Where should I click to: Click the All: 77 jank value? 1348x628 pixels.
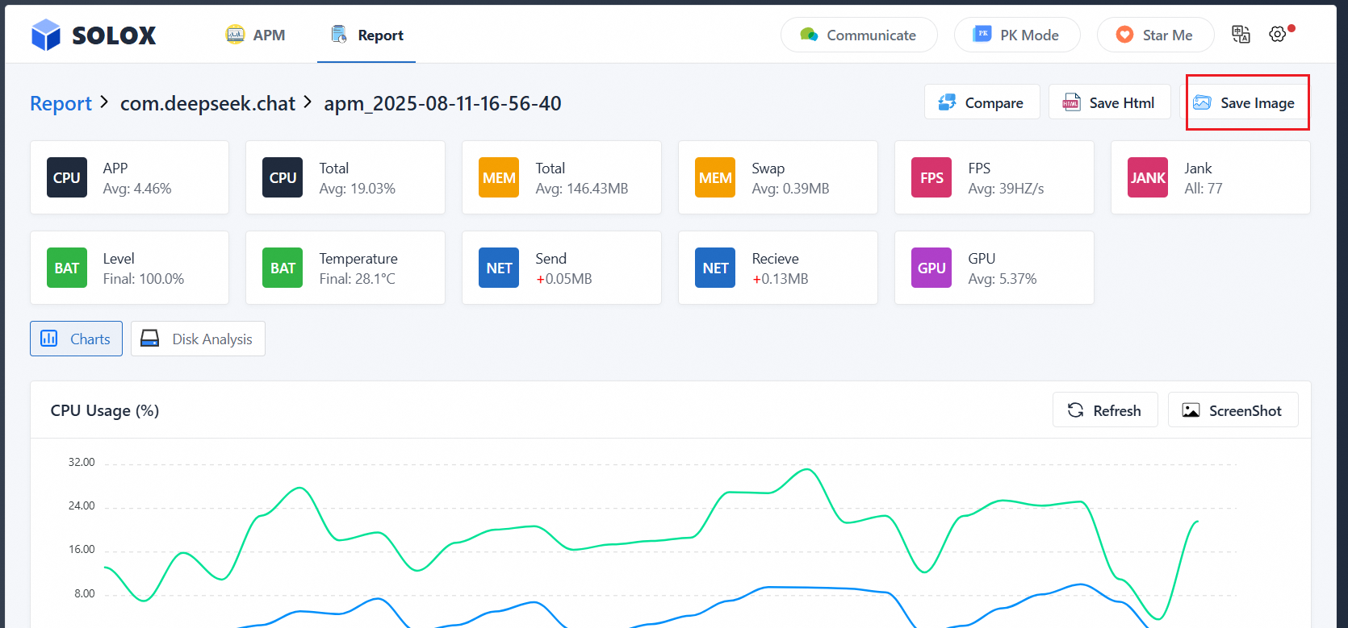pos(1204,189)
